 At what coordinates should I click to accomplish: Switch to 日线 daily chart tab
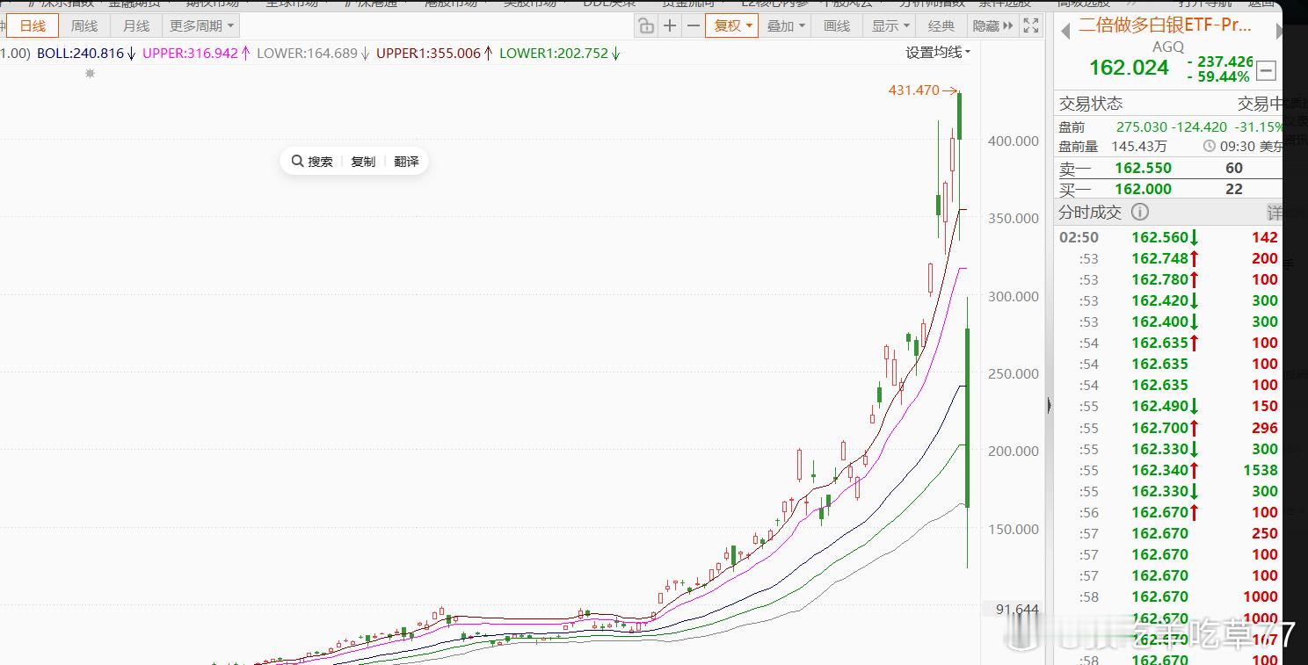[33, 25]
